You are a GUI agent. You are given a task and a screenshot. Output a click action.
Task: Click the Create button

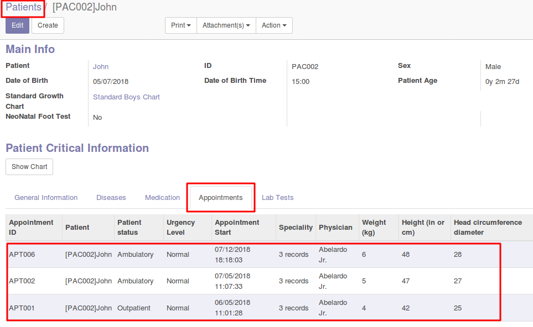[x=48, y=25]
